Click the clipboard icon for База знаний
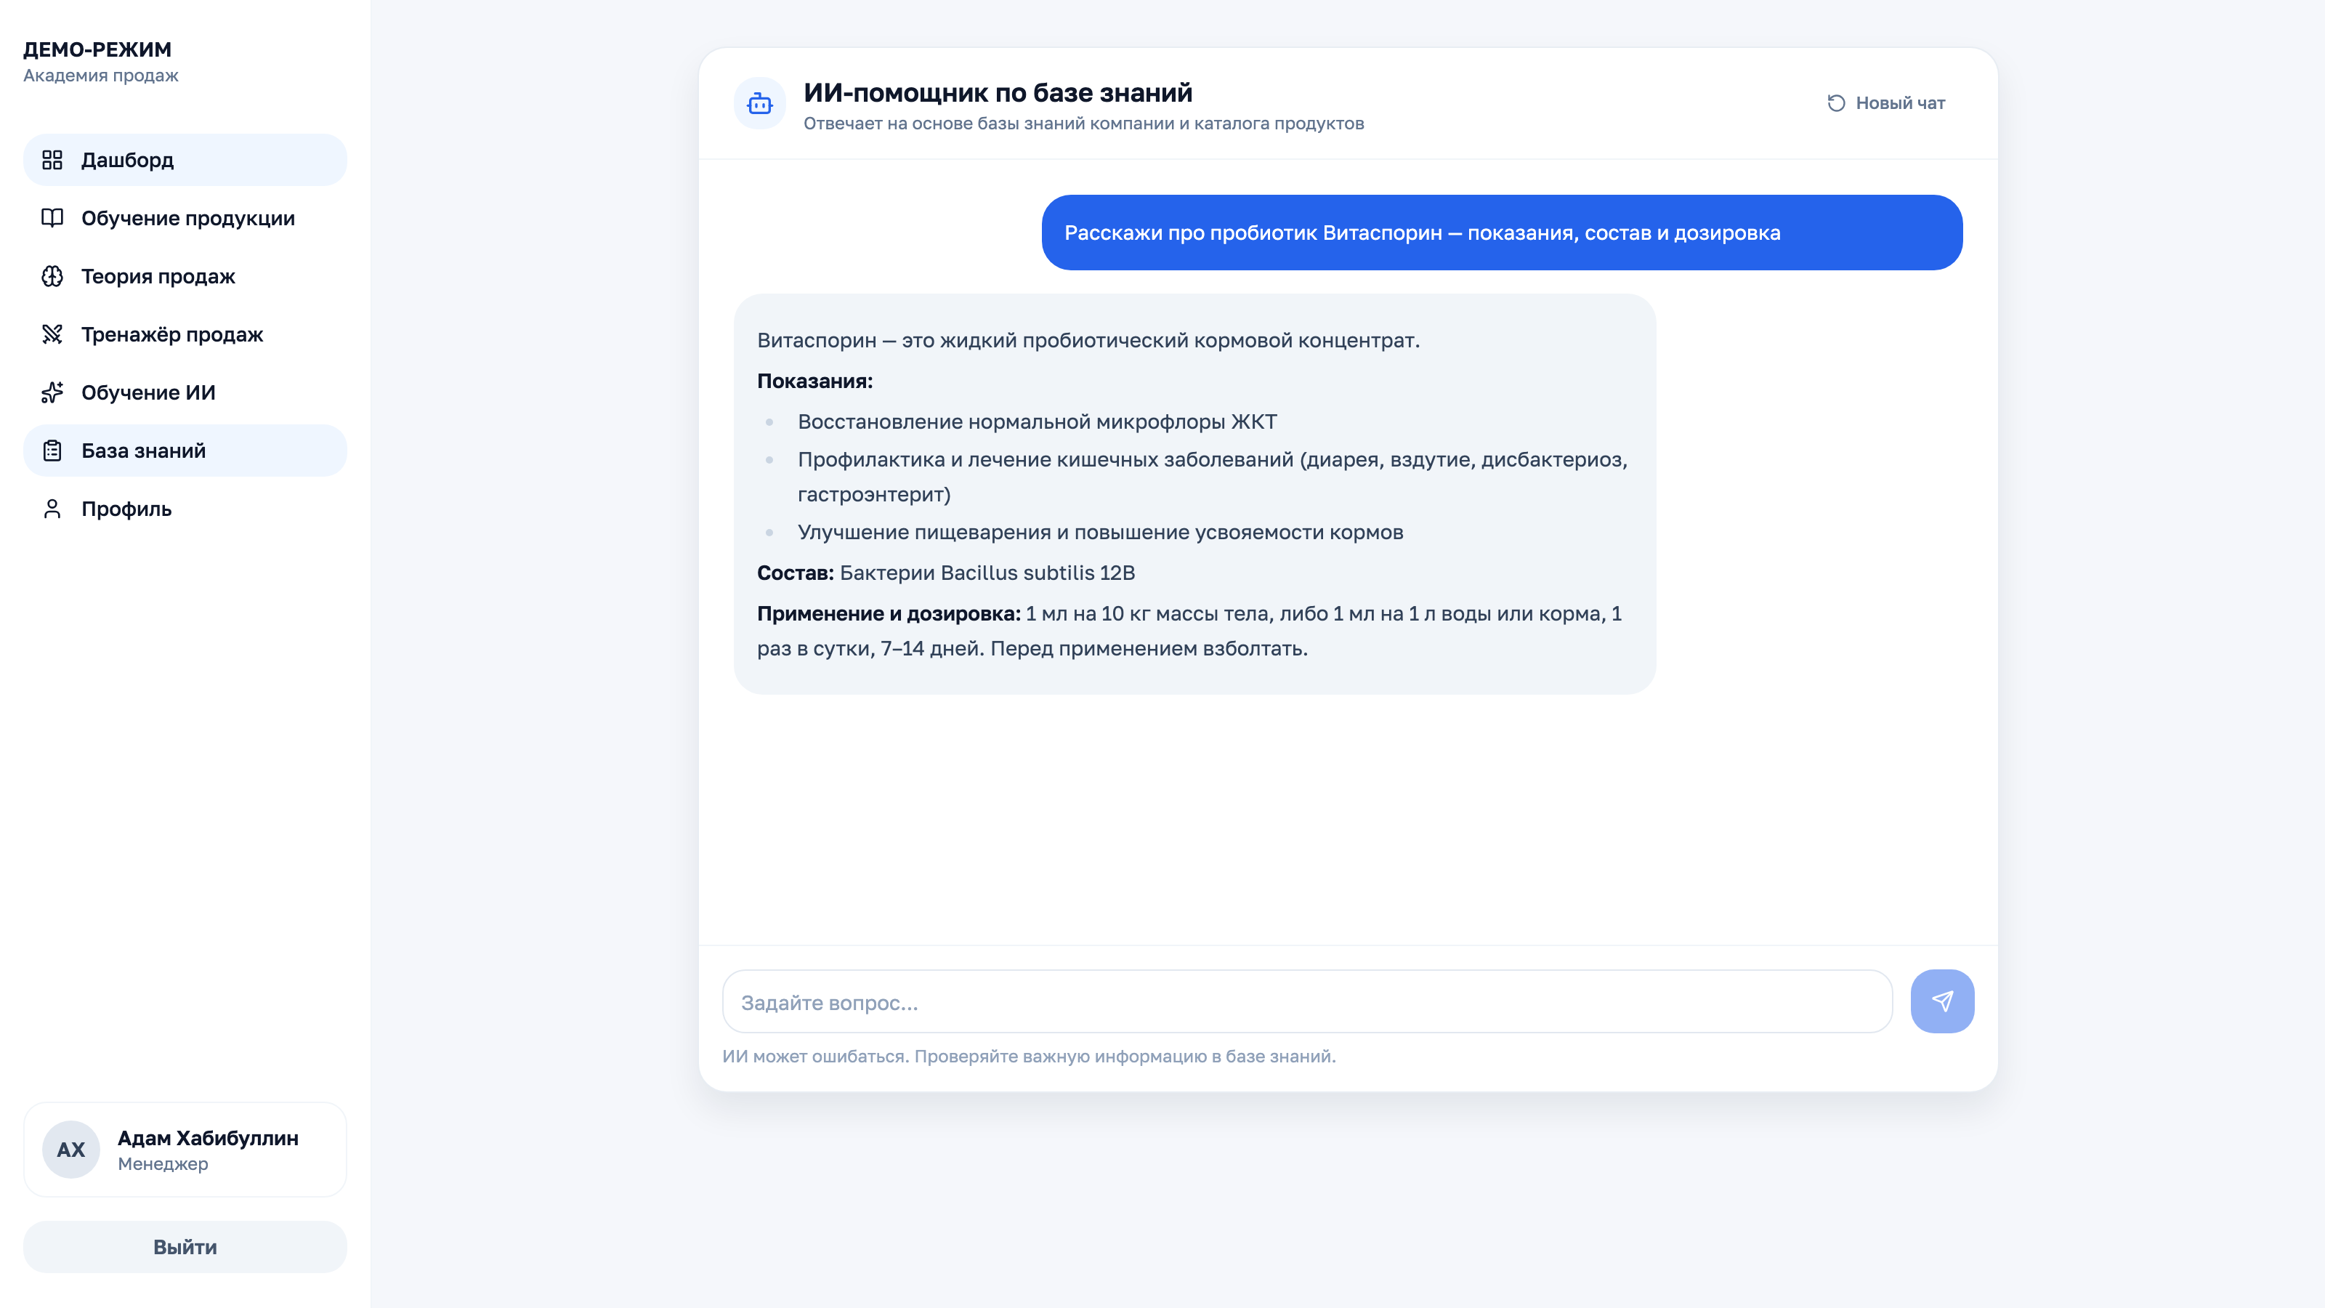The width and height of the screenshot is (2325, 1308). tap(52, 450)
